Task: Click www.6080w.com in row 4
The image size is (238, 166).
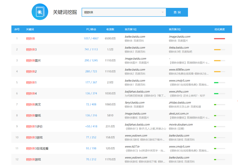Action: (179, 70)
